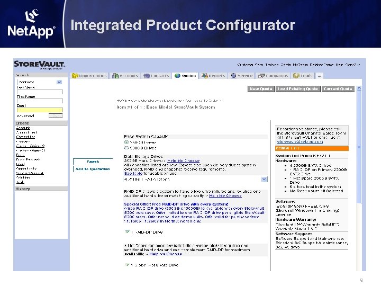Click the Current Quote button
381x286 pixels.
[338, 89]
